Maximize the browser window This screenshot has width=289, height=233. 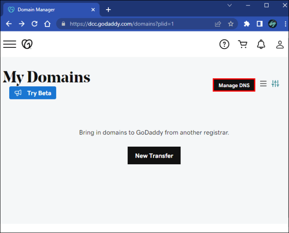(x=266, y=5)
